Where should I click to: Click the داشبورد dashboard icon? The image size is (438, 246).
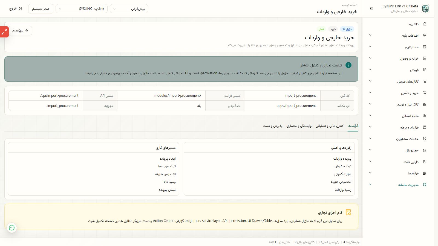(425, 24)
